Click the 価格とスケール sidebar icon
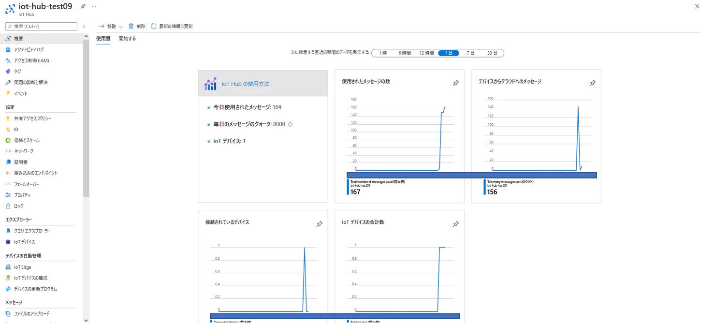Image resolution: width=701 pixels, height=323 pixels. click(8, 140)
